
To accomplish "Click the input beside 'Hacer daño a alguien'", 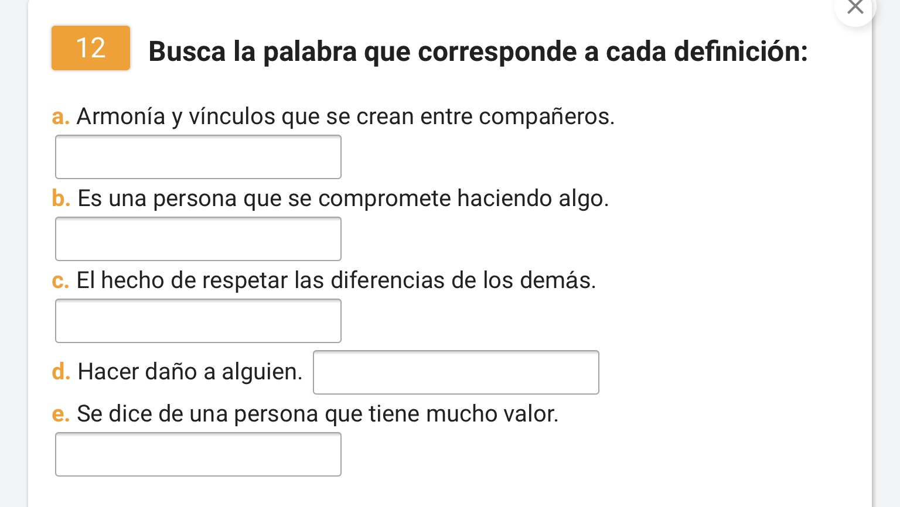I will 456,372.
